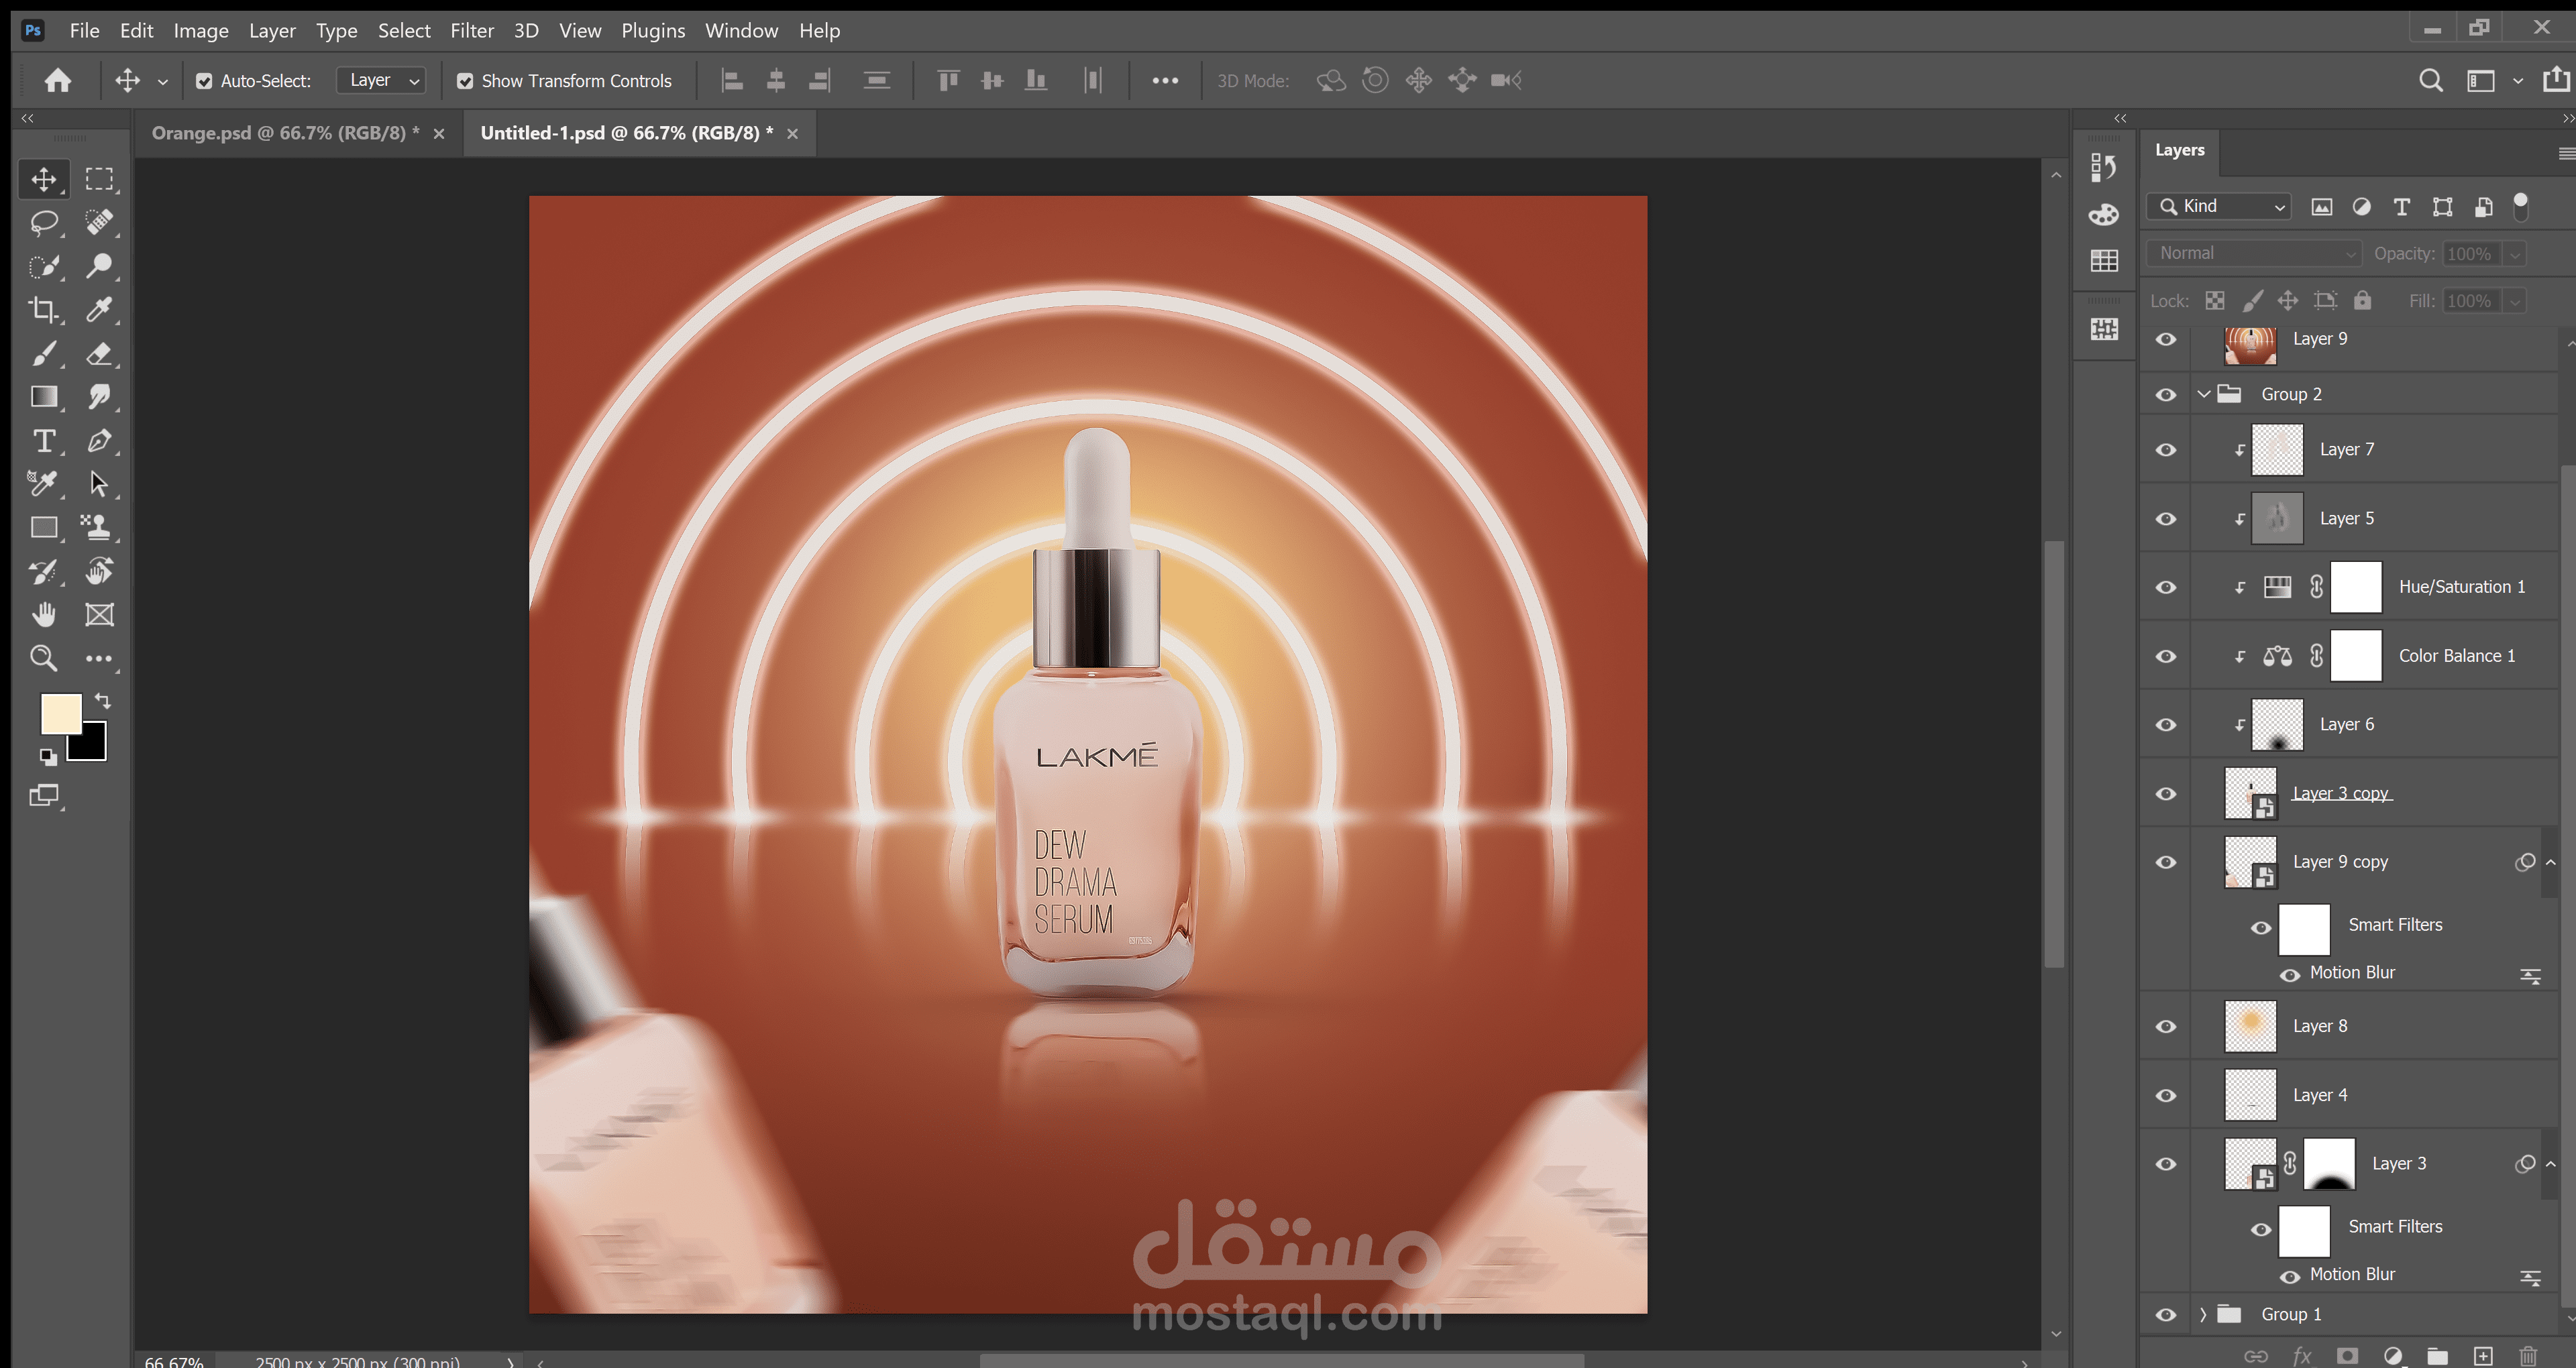Click the Home icon in options bar
2576x1368 pixels.
[58, 80]
